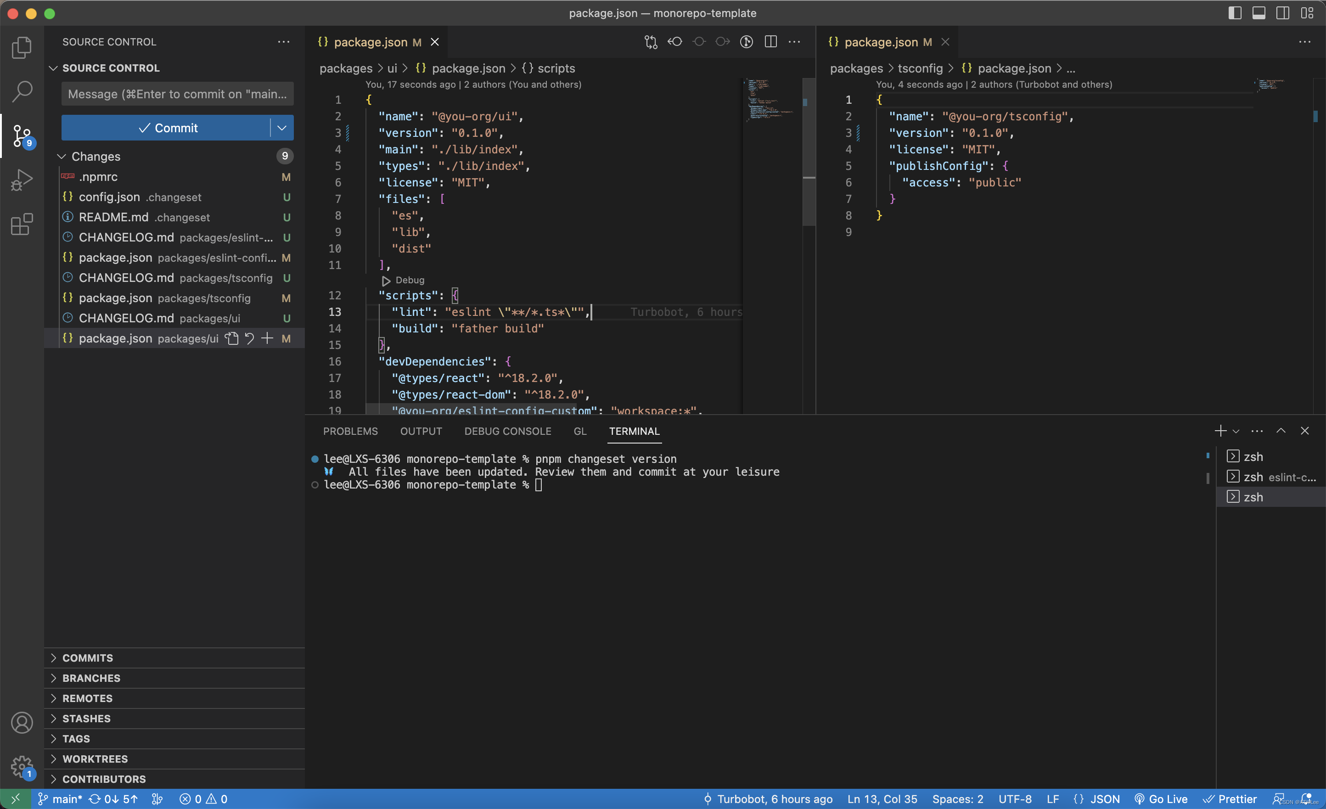Expand the BRANCHES section
The image size is (1326, 809).
tap(174, 678)
